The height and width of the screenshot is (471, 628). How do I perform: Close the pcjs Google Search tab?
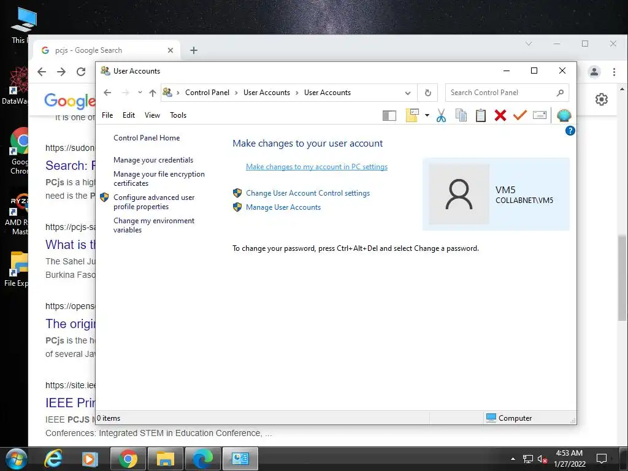pos(170,50)
